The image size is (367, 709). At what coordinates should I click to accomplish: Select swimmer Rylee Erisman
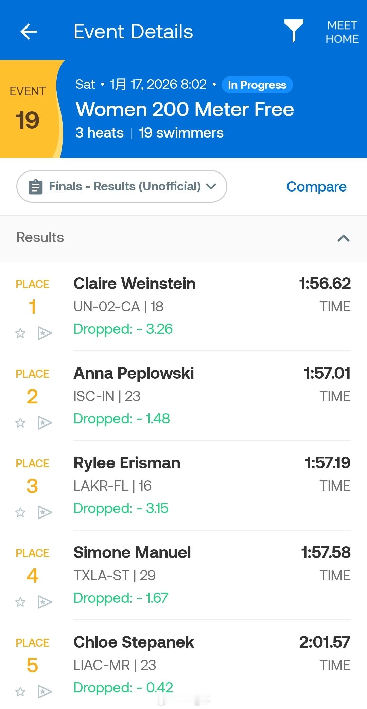point(127,462)
